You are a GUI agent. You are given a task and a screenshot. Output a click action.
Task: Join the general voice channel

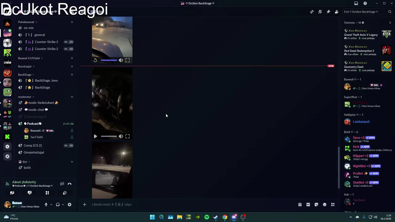pyautogui.click(x=46, y=35)
